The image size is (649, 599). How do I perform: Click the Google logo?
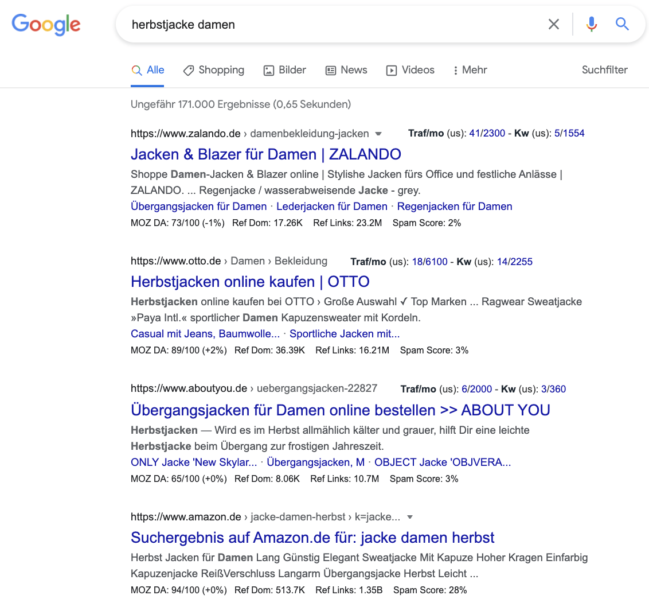[x=46, y=25]
